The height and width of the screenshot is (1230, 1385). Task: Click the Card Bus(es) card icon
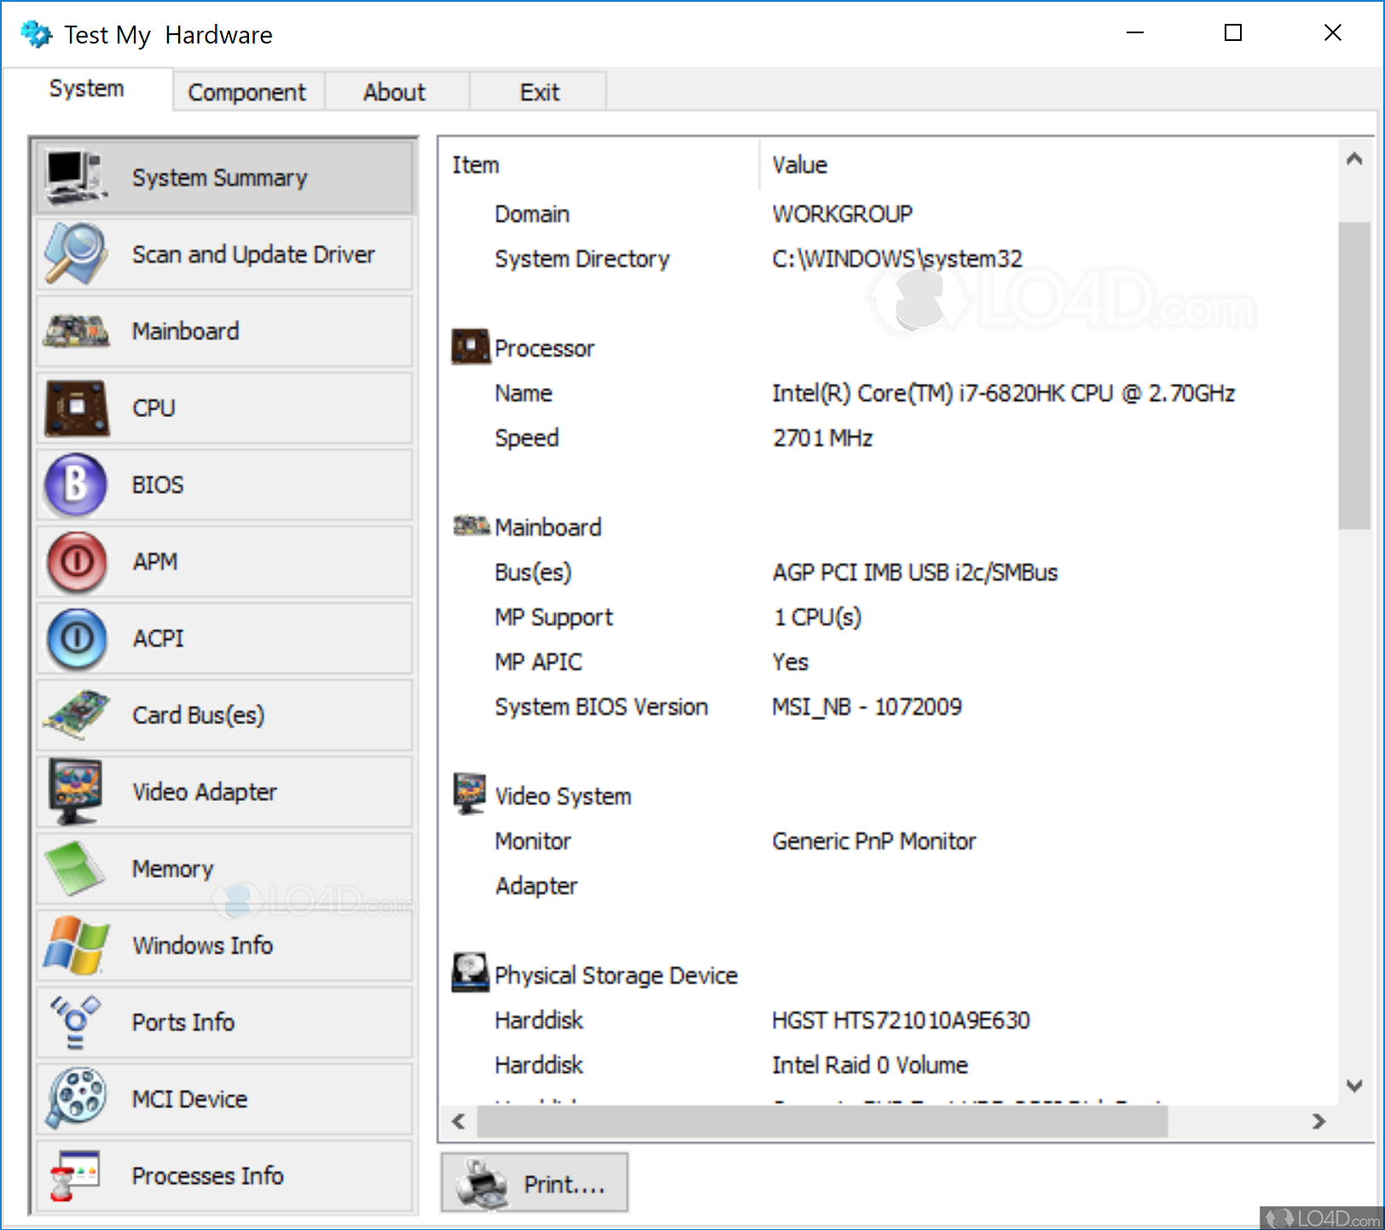[x=75, y=715]
